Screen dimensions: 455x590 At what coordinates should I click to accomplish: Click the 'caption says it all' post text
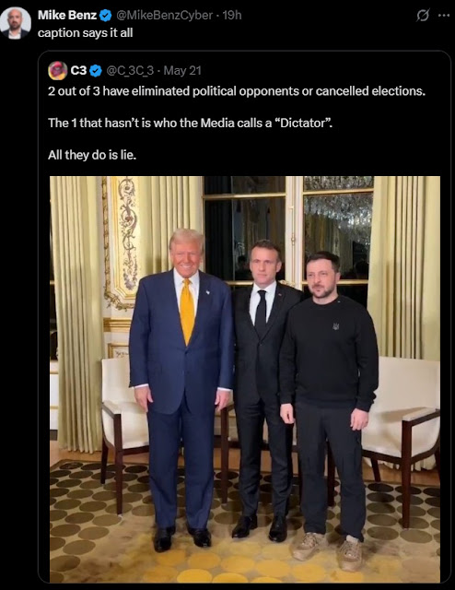(86, 33)
